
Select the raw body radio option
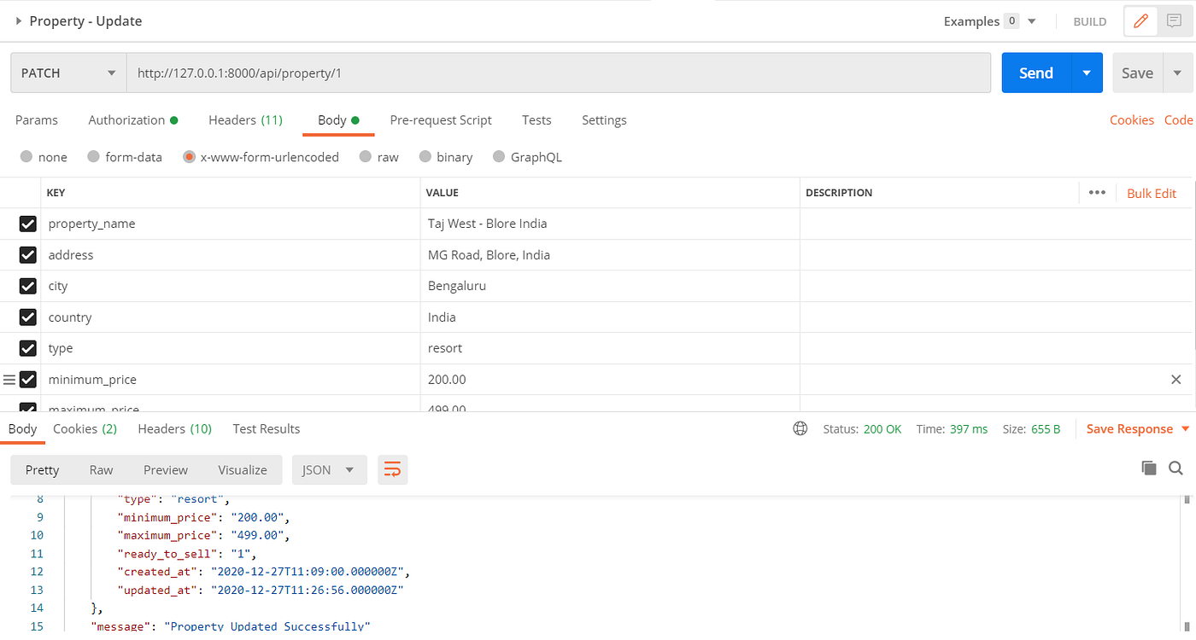[x=378, y=157]
